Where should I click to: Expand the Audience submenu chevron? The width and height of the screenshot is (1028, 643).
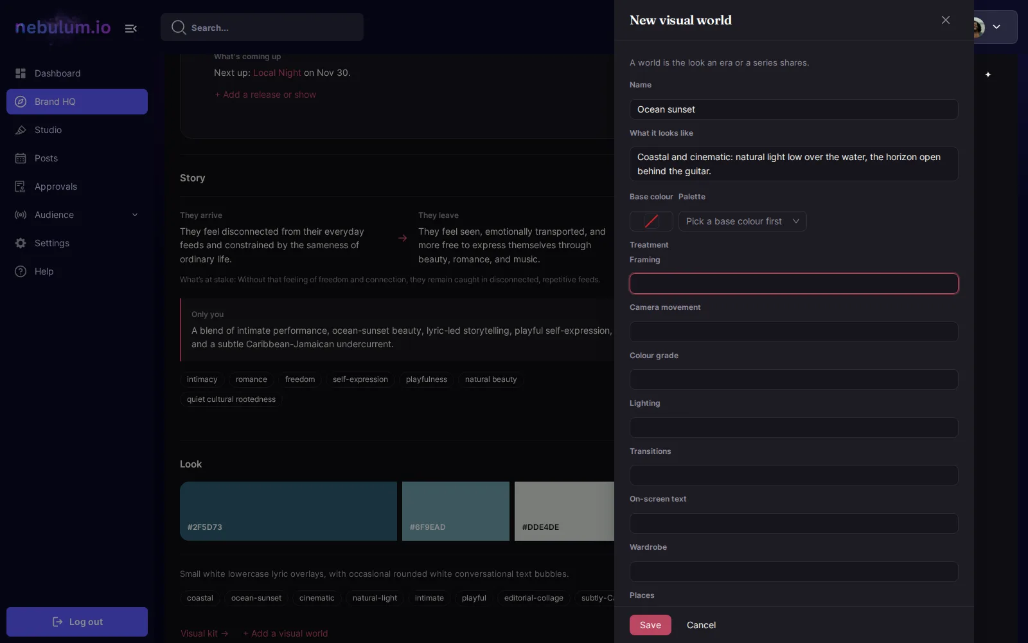point(135,215)
